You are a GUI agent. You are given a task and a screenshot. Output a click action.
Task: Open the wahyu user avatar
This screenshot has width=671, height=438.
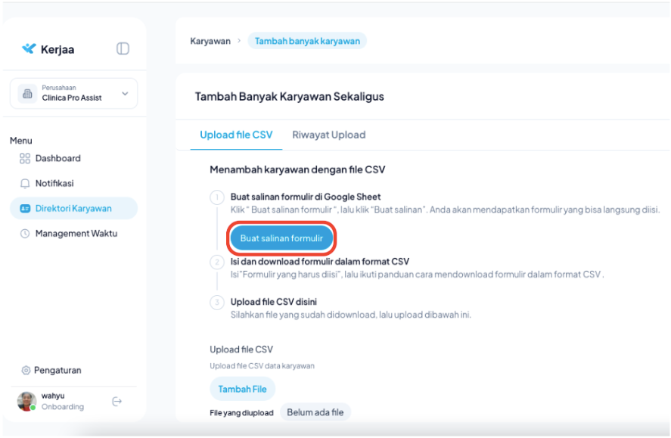(x=27, y=401)
